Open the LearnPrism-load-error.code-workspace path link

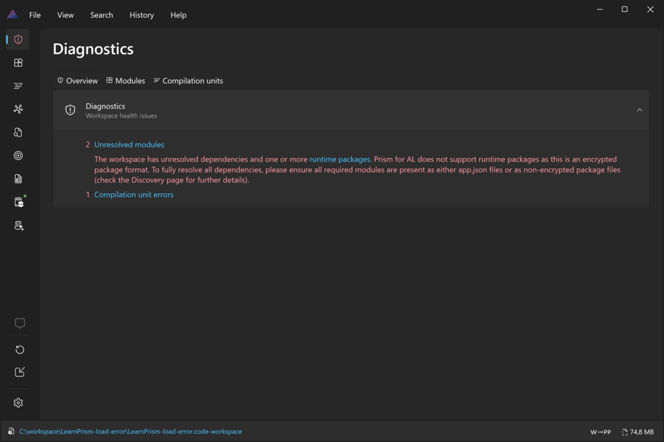[x=130, y=431]
